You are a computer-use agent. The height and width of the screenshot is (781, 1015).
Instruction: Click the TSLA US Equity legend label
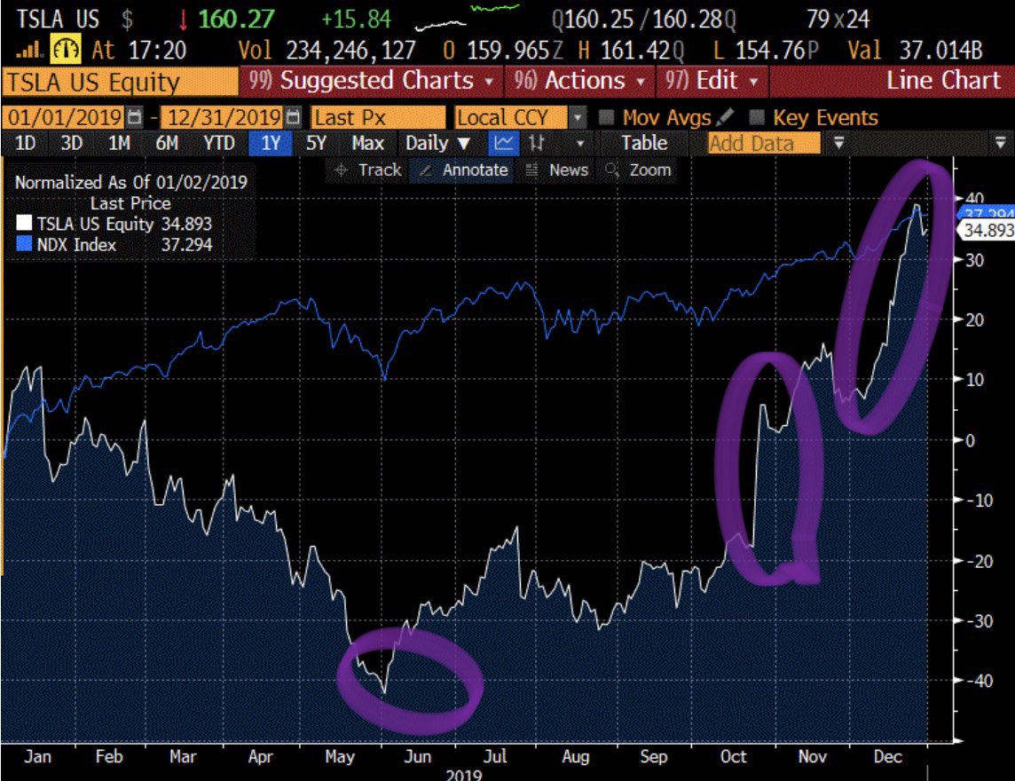click(x=95, y=224)
